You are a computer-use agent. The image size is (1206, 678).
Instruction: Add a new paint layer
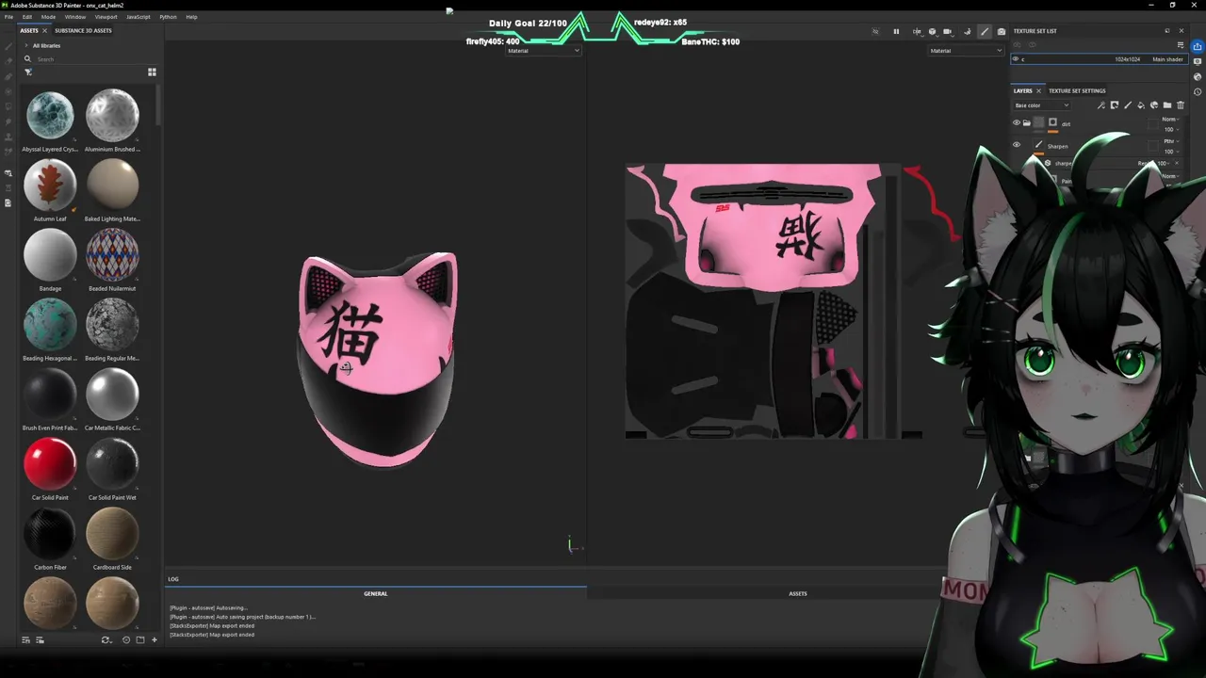click(1128, 105)
